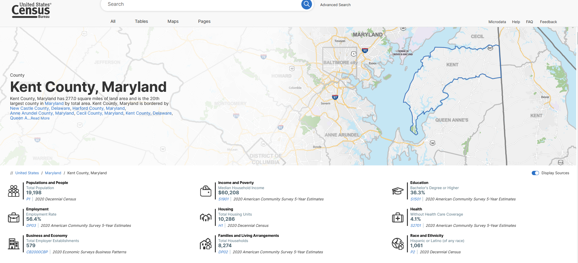Click the Race and Ethnicity globe icon
This screenshot has width=578, height=263.
pos(398,244)
